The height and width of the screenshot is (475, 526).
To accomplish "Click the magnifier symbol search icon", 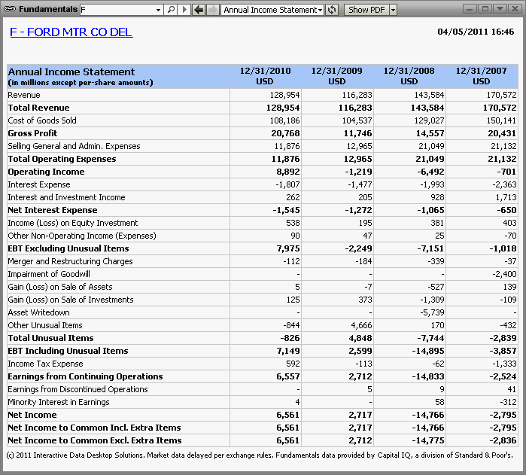I will (171, 9).
